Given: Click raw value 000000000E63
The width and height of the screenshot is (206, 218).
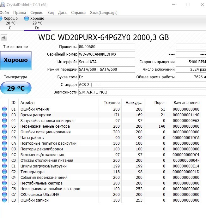Looking at the screenshot, I should coord(186,121).
